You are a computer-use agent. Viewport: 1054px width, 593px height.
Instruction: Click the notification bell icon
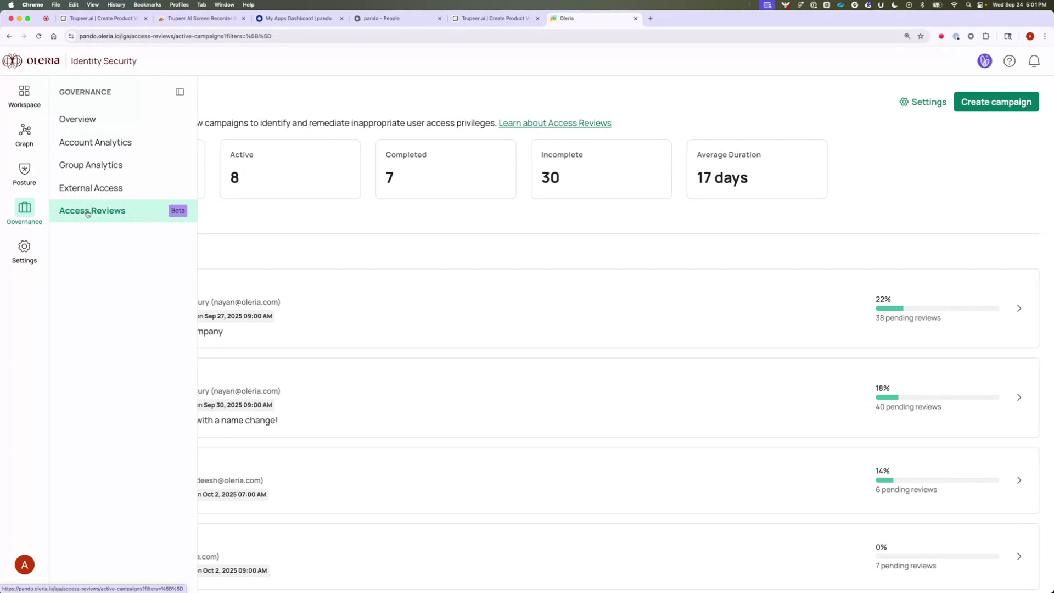point(1034,61)
